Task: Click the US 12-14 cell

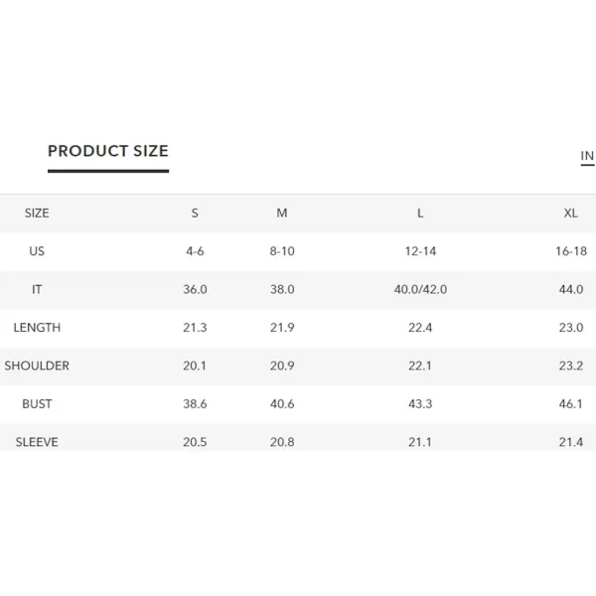Action: click(x=420, y=251)
